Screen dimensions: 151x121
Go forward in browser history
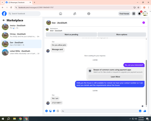click(7, 8)
